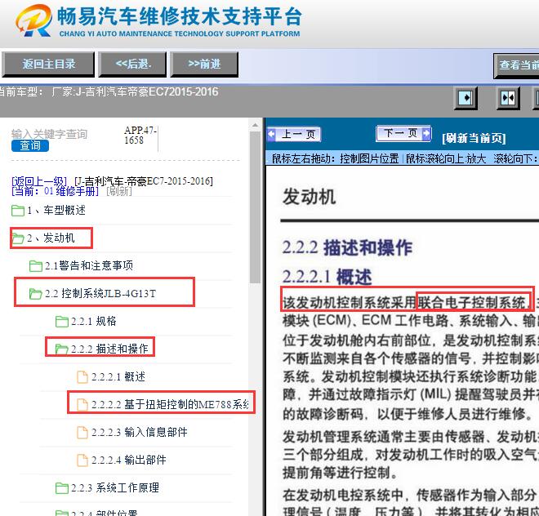
Task: Click page icon beside 2.2.2.4 输出部件
Action: click(x=82, y=460)
